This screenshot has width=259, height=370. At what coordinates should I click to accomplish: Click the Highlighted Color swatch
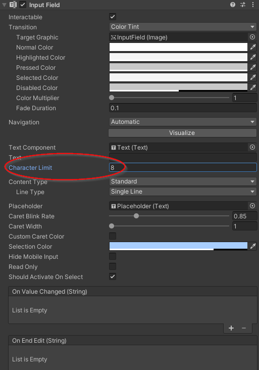point(178,57)
